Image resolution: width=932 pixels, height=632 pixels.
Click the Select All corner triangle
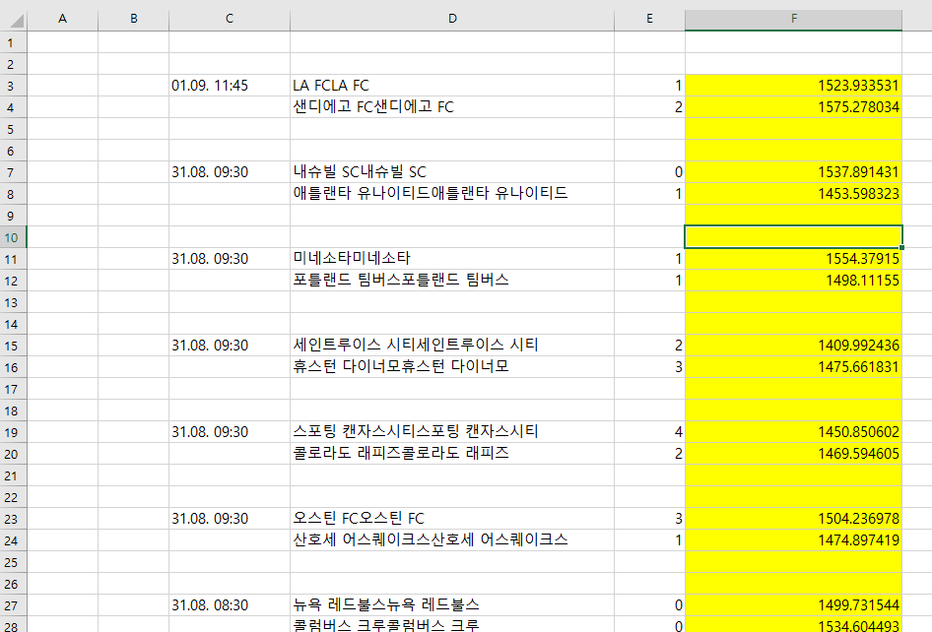tap(13, 20)
